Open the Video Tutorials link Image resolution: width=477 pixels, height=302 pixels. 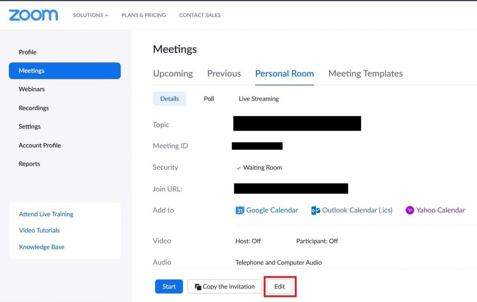click(x=39, y=230)
